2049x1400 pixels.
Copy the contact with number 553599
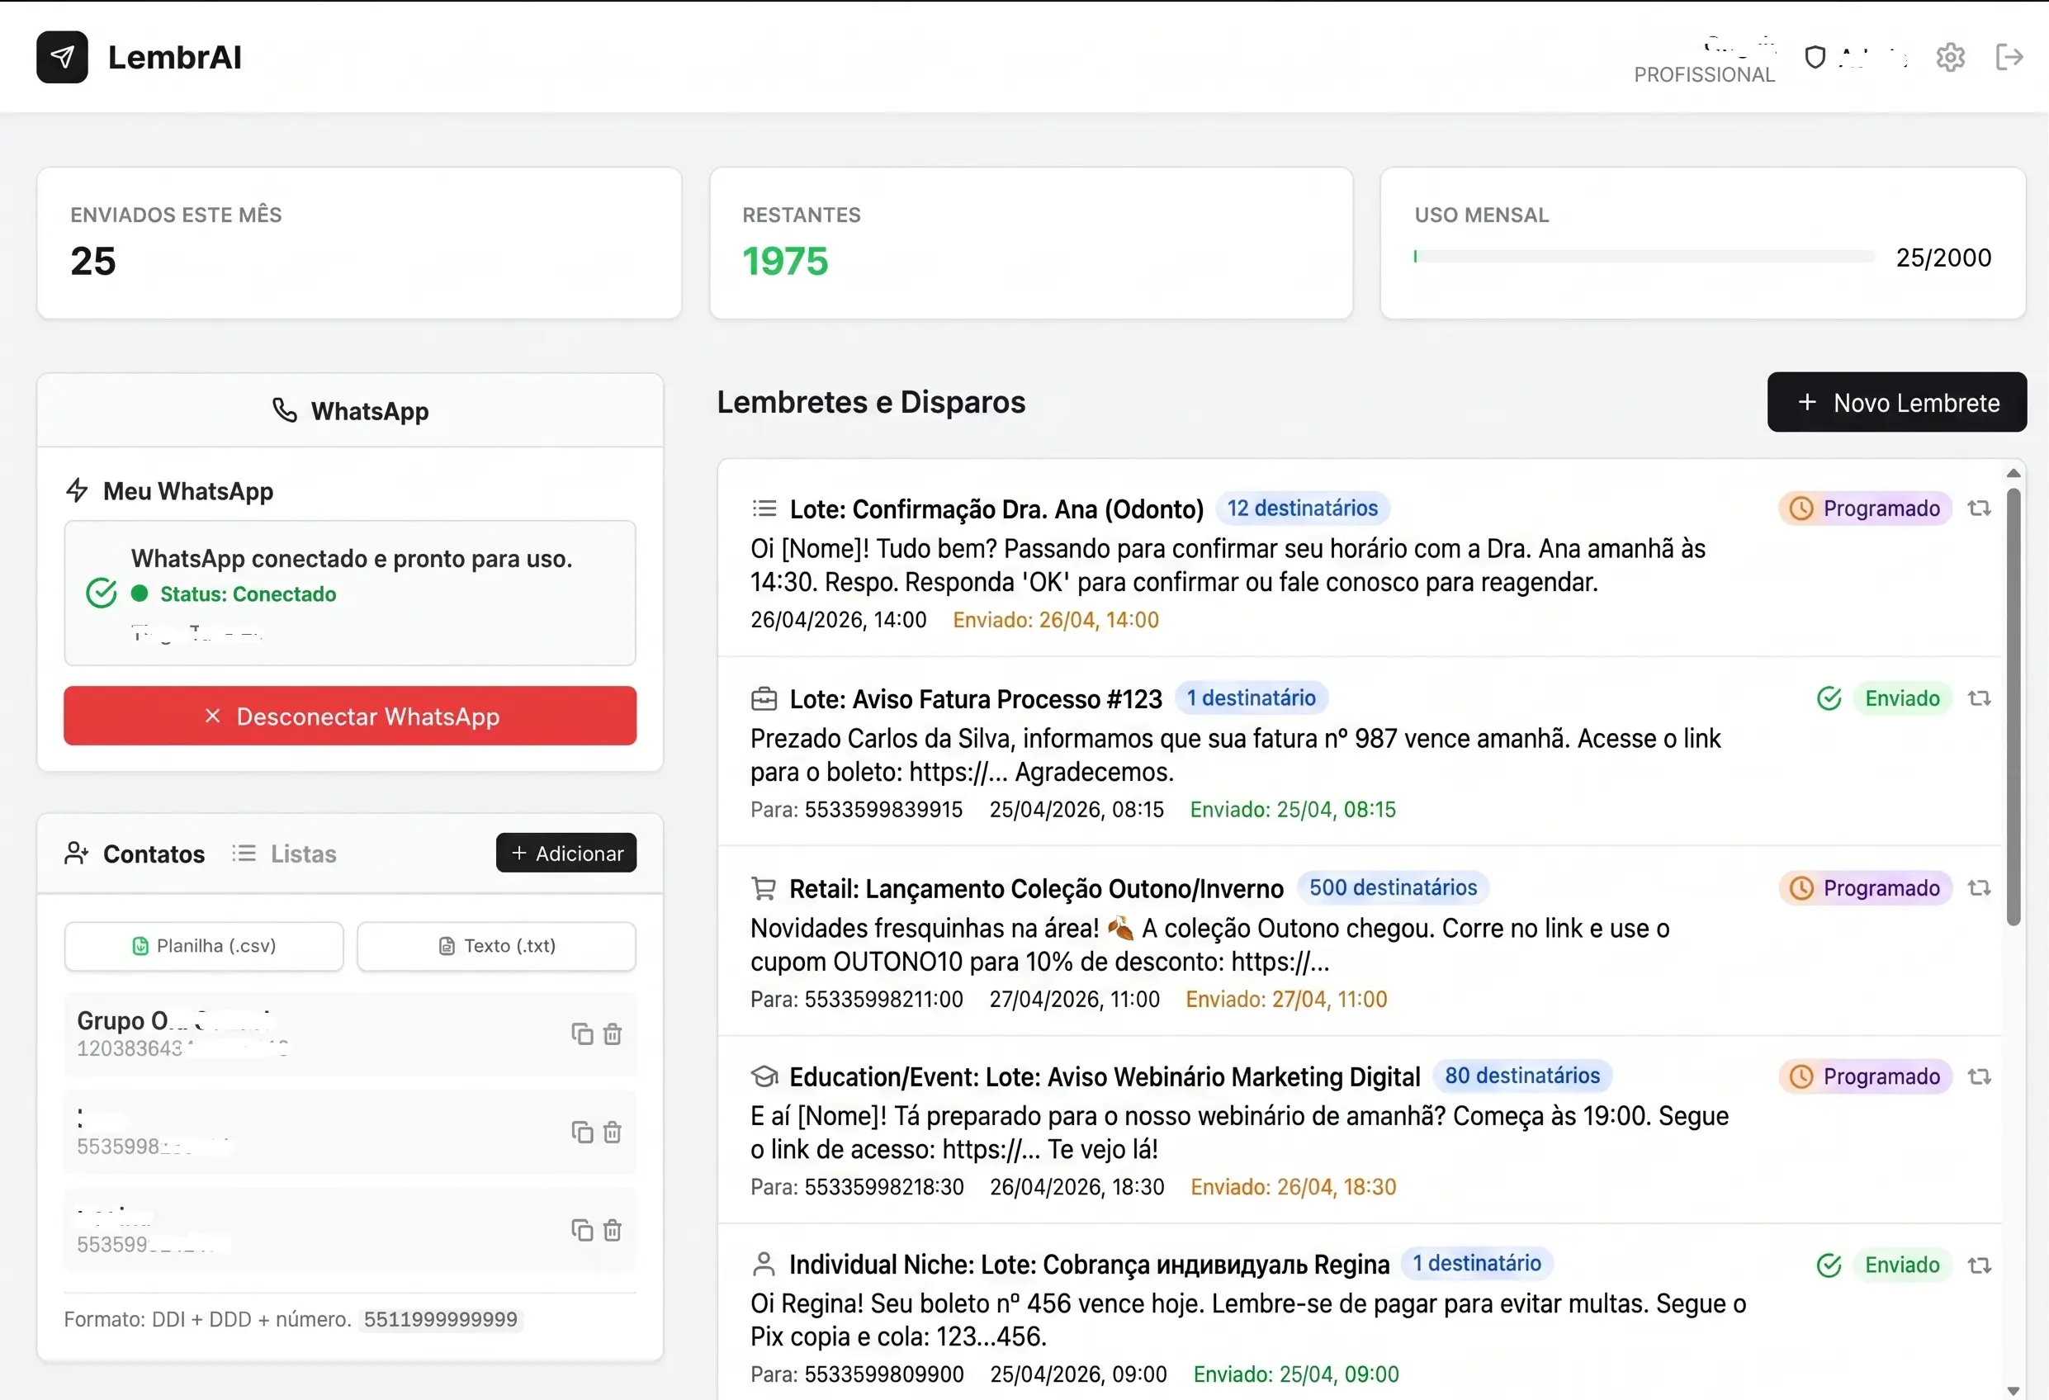[582, 1229]
